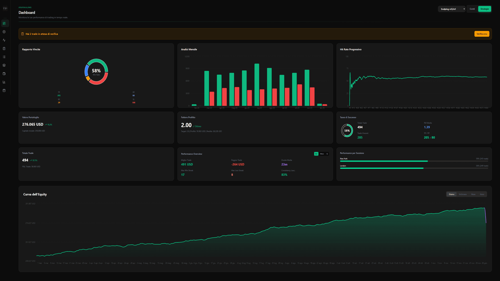The width and height of the screenshot is (500, 281).
Task: Open the Scalping m5/m1 strategy dropdown
Action: coord(451,9)
